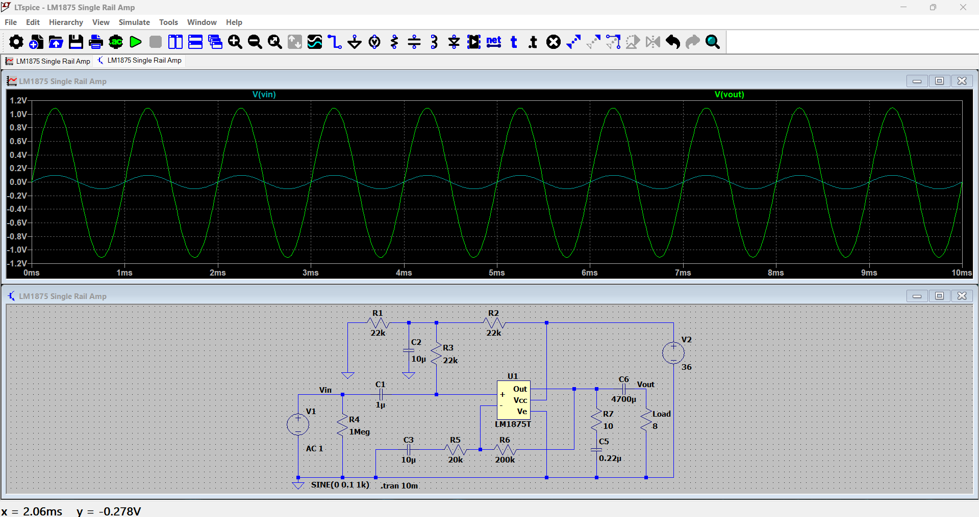Open the Hierarchy menu
Image resolution: width=979 pixels, height=517 pixels.
(66, 22)
